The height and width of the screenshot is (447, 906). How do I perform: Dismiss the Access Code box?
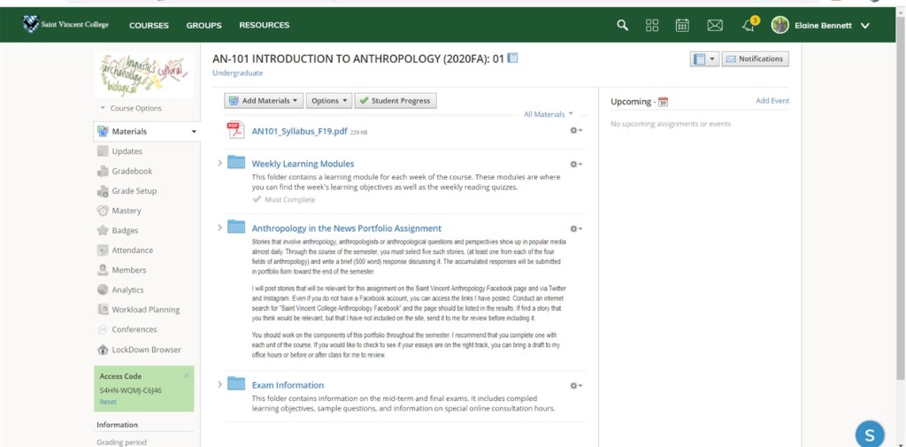pos(186,375)
